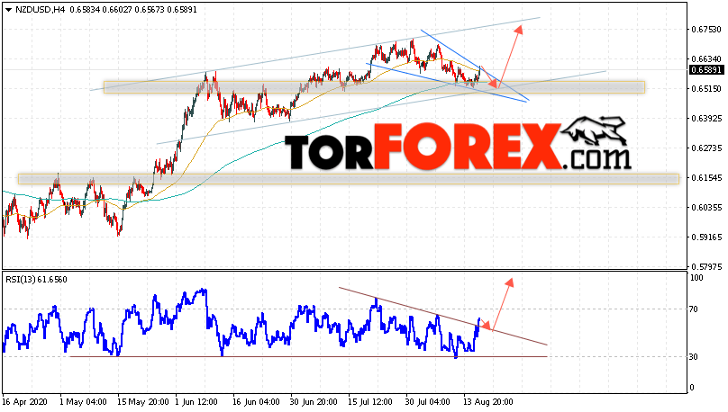Click the OHLC values 0.65834 0.66027
This screenshot has width=728, height=412.
(101, 10)
